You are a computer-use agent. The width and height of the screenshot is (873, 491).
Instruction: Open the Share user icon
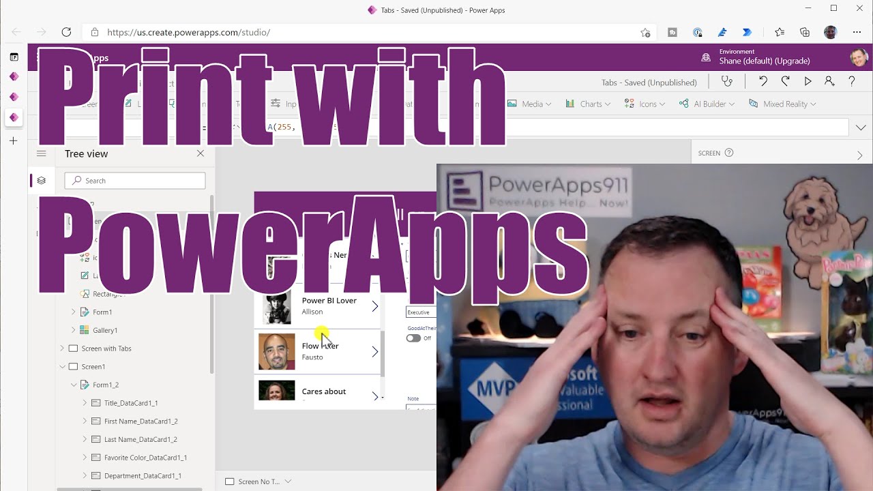(x=829, y=81)
